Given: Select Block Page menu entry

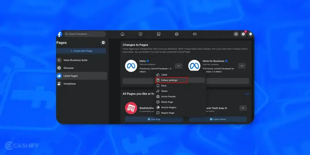Looking at the screenshot, I should click(180, 102).
